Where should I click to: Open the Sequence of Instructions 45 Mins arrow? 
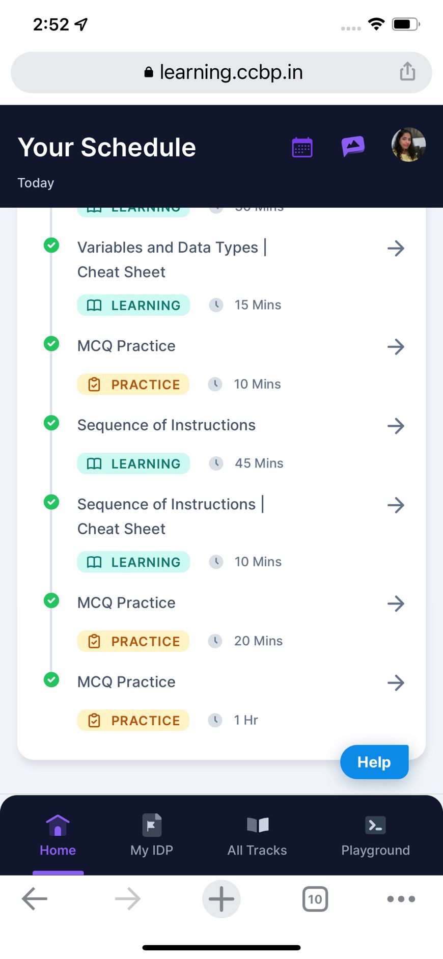(396, 426)
